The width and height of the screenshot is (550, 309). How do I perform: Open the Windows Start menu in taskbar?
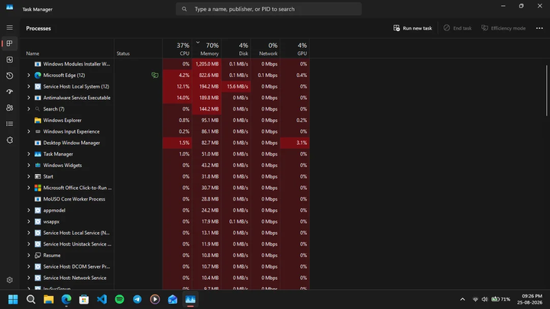(x=13, y=299)
